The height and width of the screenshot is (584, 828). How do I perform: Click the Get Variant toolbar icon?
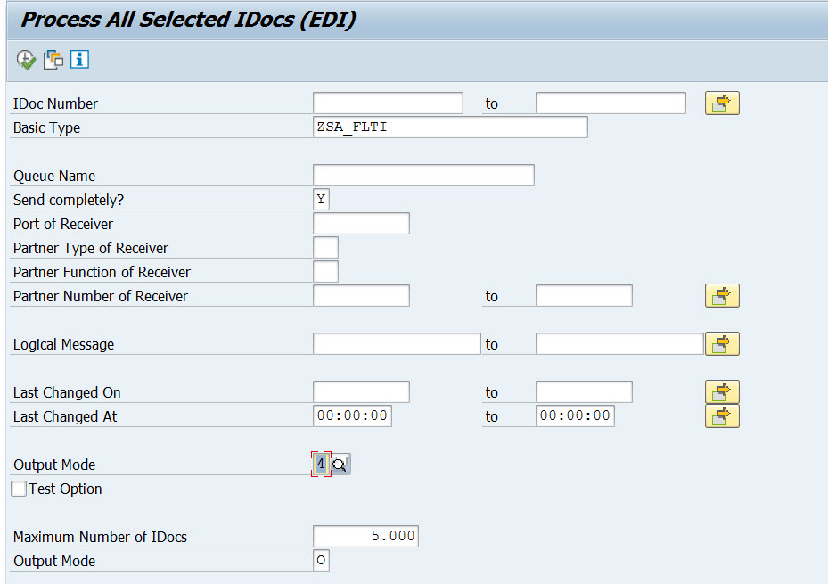[x=53, y=59]
